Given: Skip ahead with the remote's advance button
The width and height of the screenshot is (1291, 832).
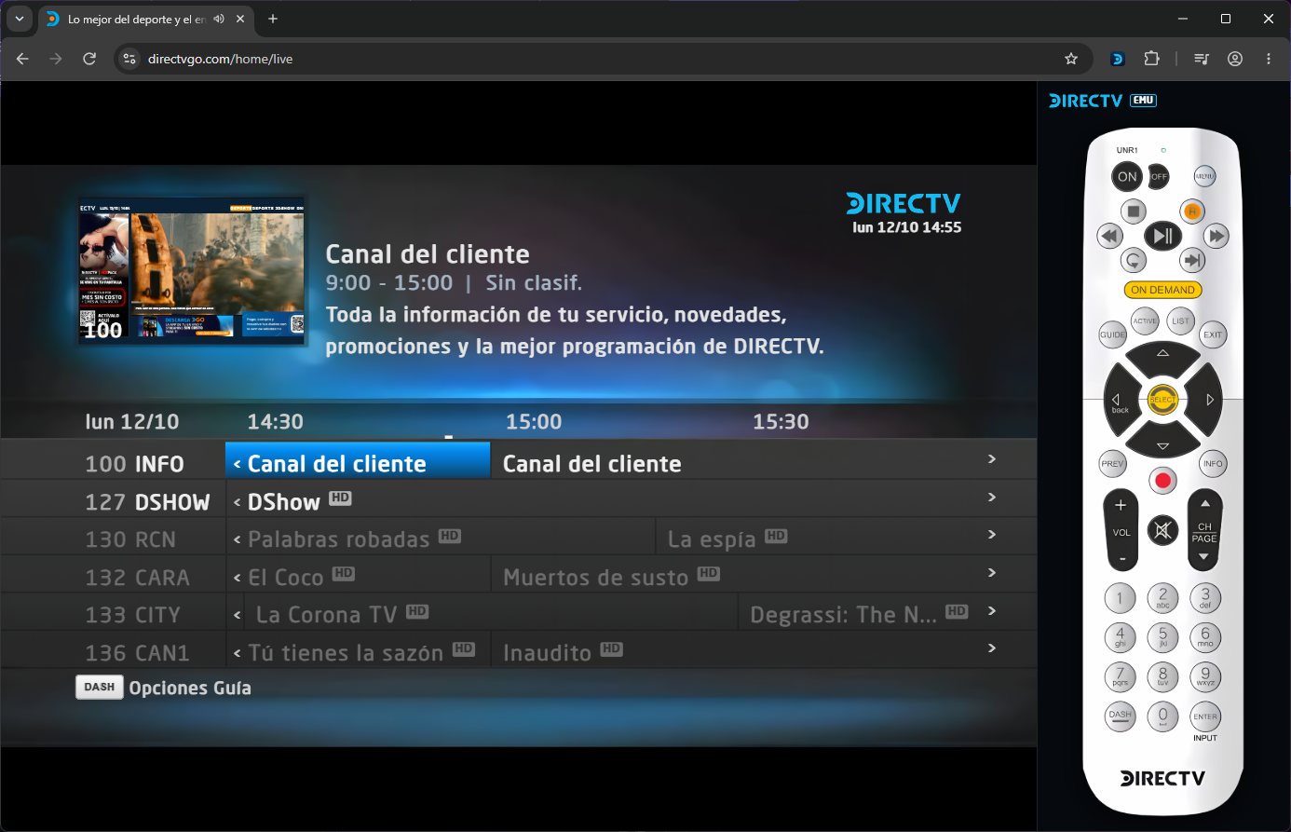Looking at the screenshot, I should 1191,260.
